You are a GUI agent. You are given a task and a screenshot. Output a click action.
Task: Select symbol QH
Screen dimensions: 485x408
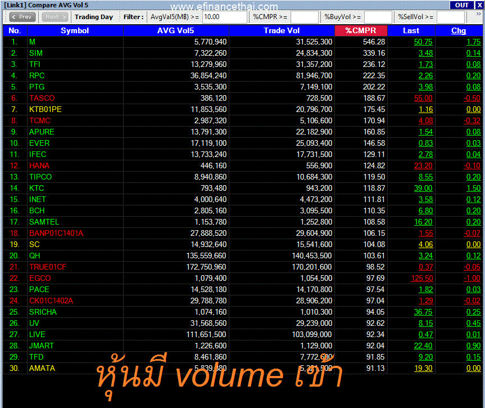tap(35, 256)
